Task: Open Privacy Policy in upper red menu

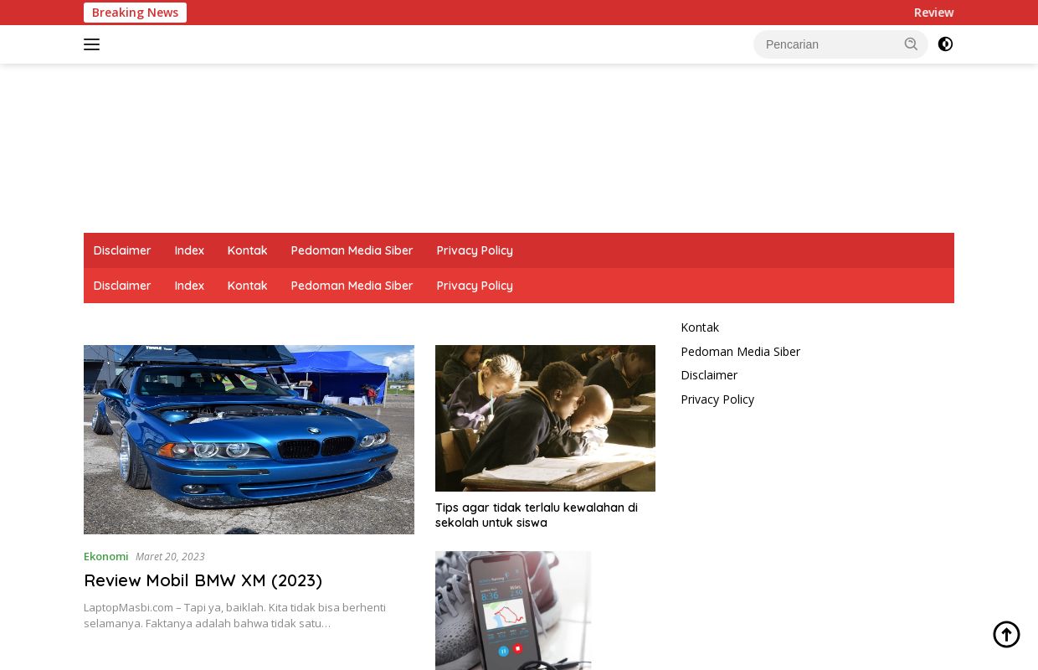Action: coord(475,250)
